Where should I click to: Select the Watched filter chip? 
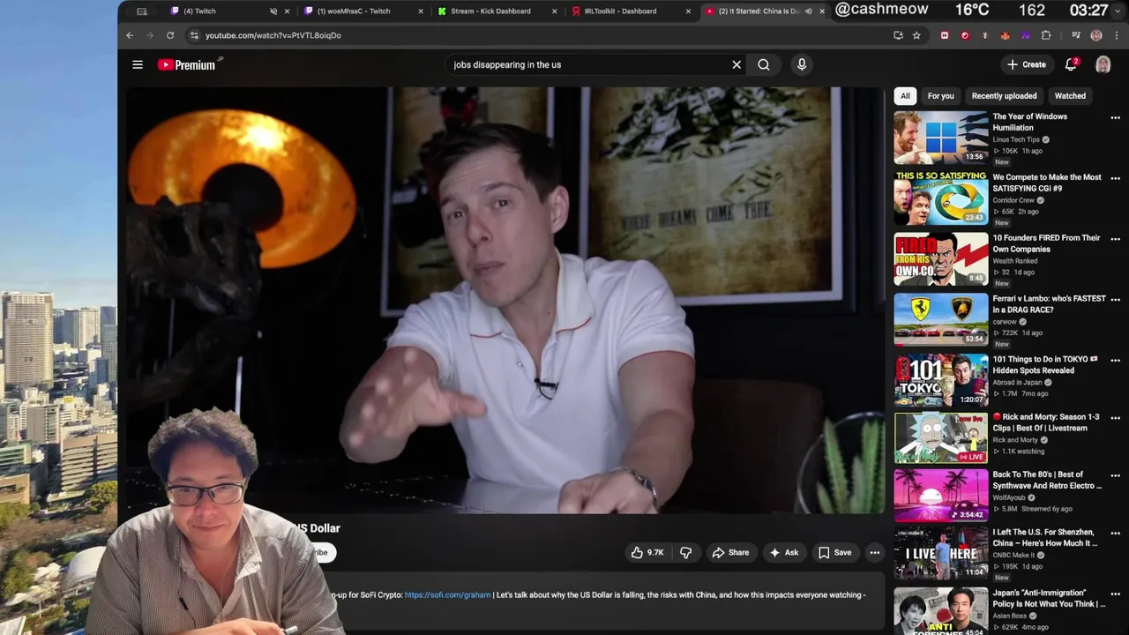point(1070,96)
